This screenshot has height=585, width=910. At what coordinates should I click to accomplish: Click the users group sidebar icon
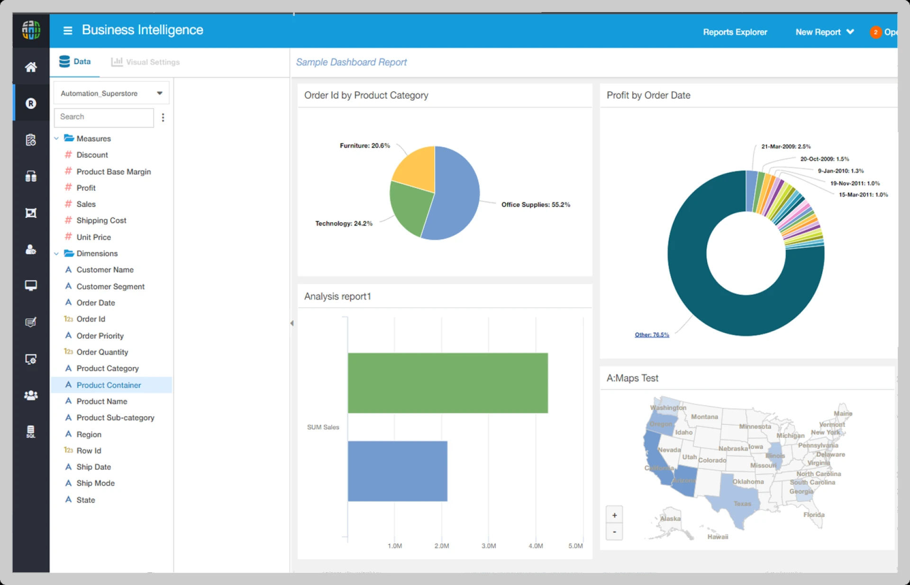tap(31, 395)
